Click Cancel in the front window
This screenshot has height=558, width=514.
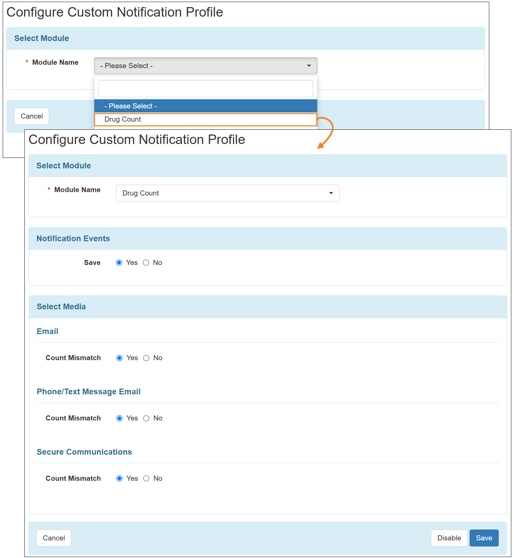point(54,538)
